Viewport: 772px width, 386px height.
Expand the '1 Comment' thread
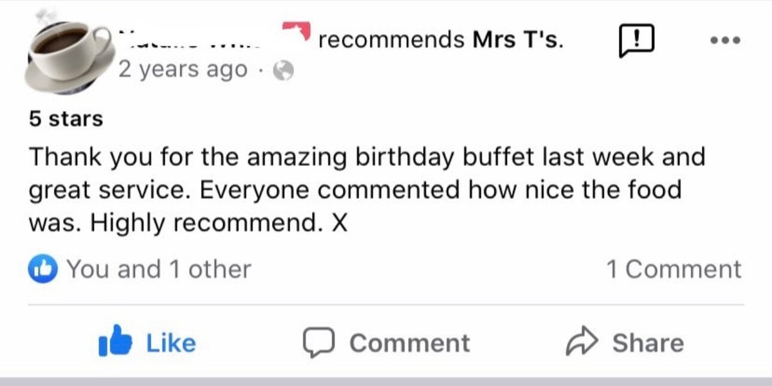coord(674,269)
